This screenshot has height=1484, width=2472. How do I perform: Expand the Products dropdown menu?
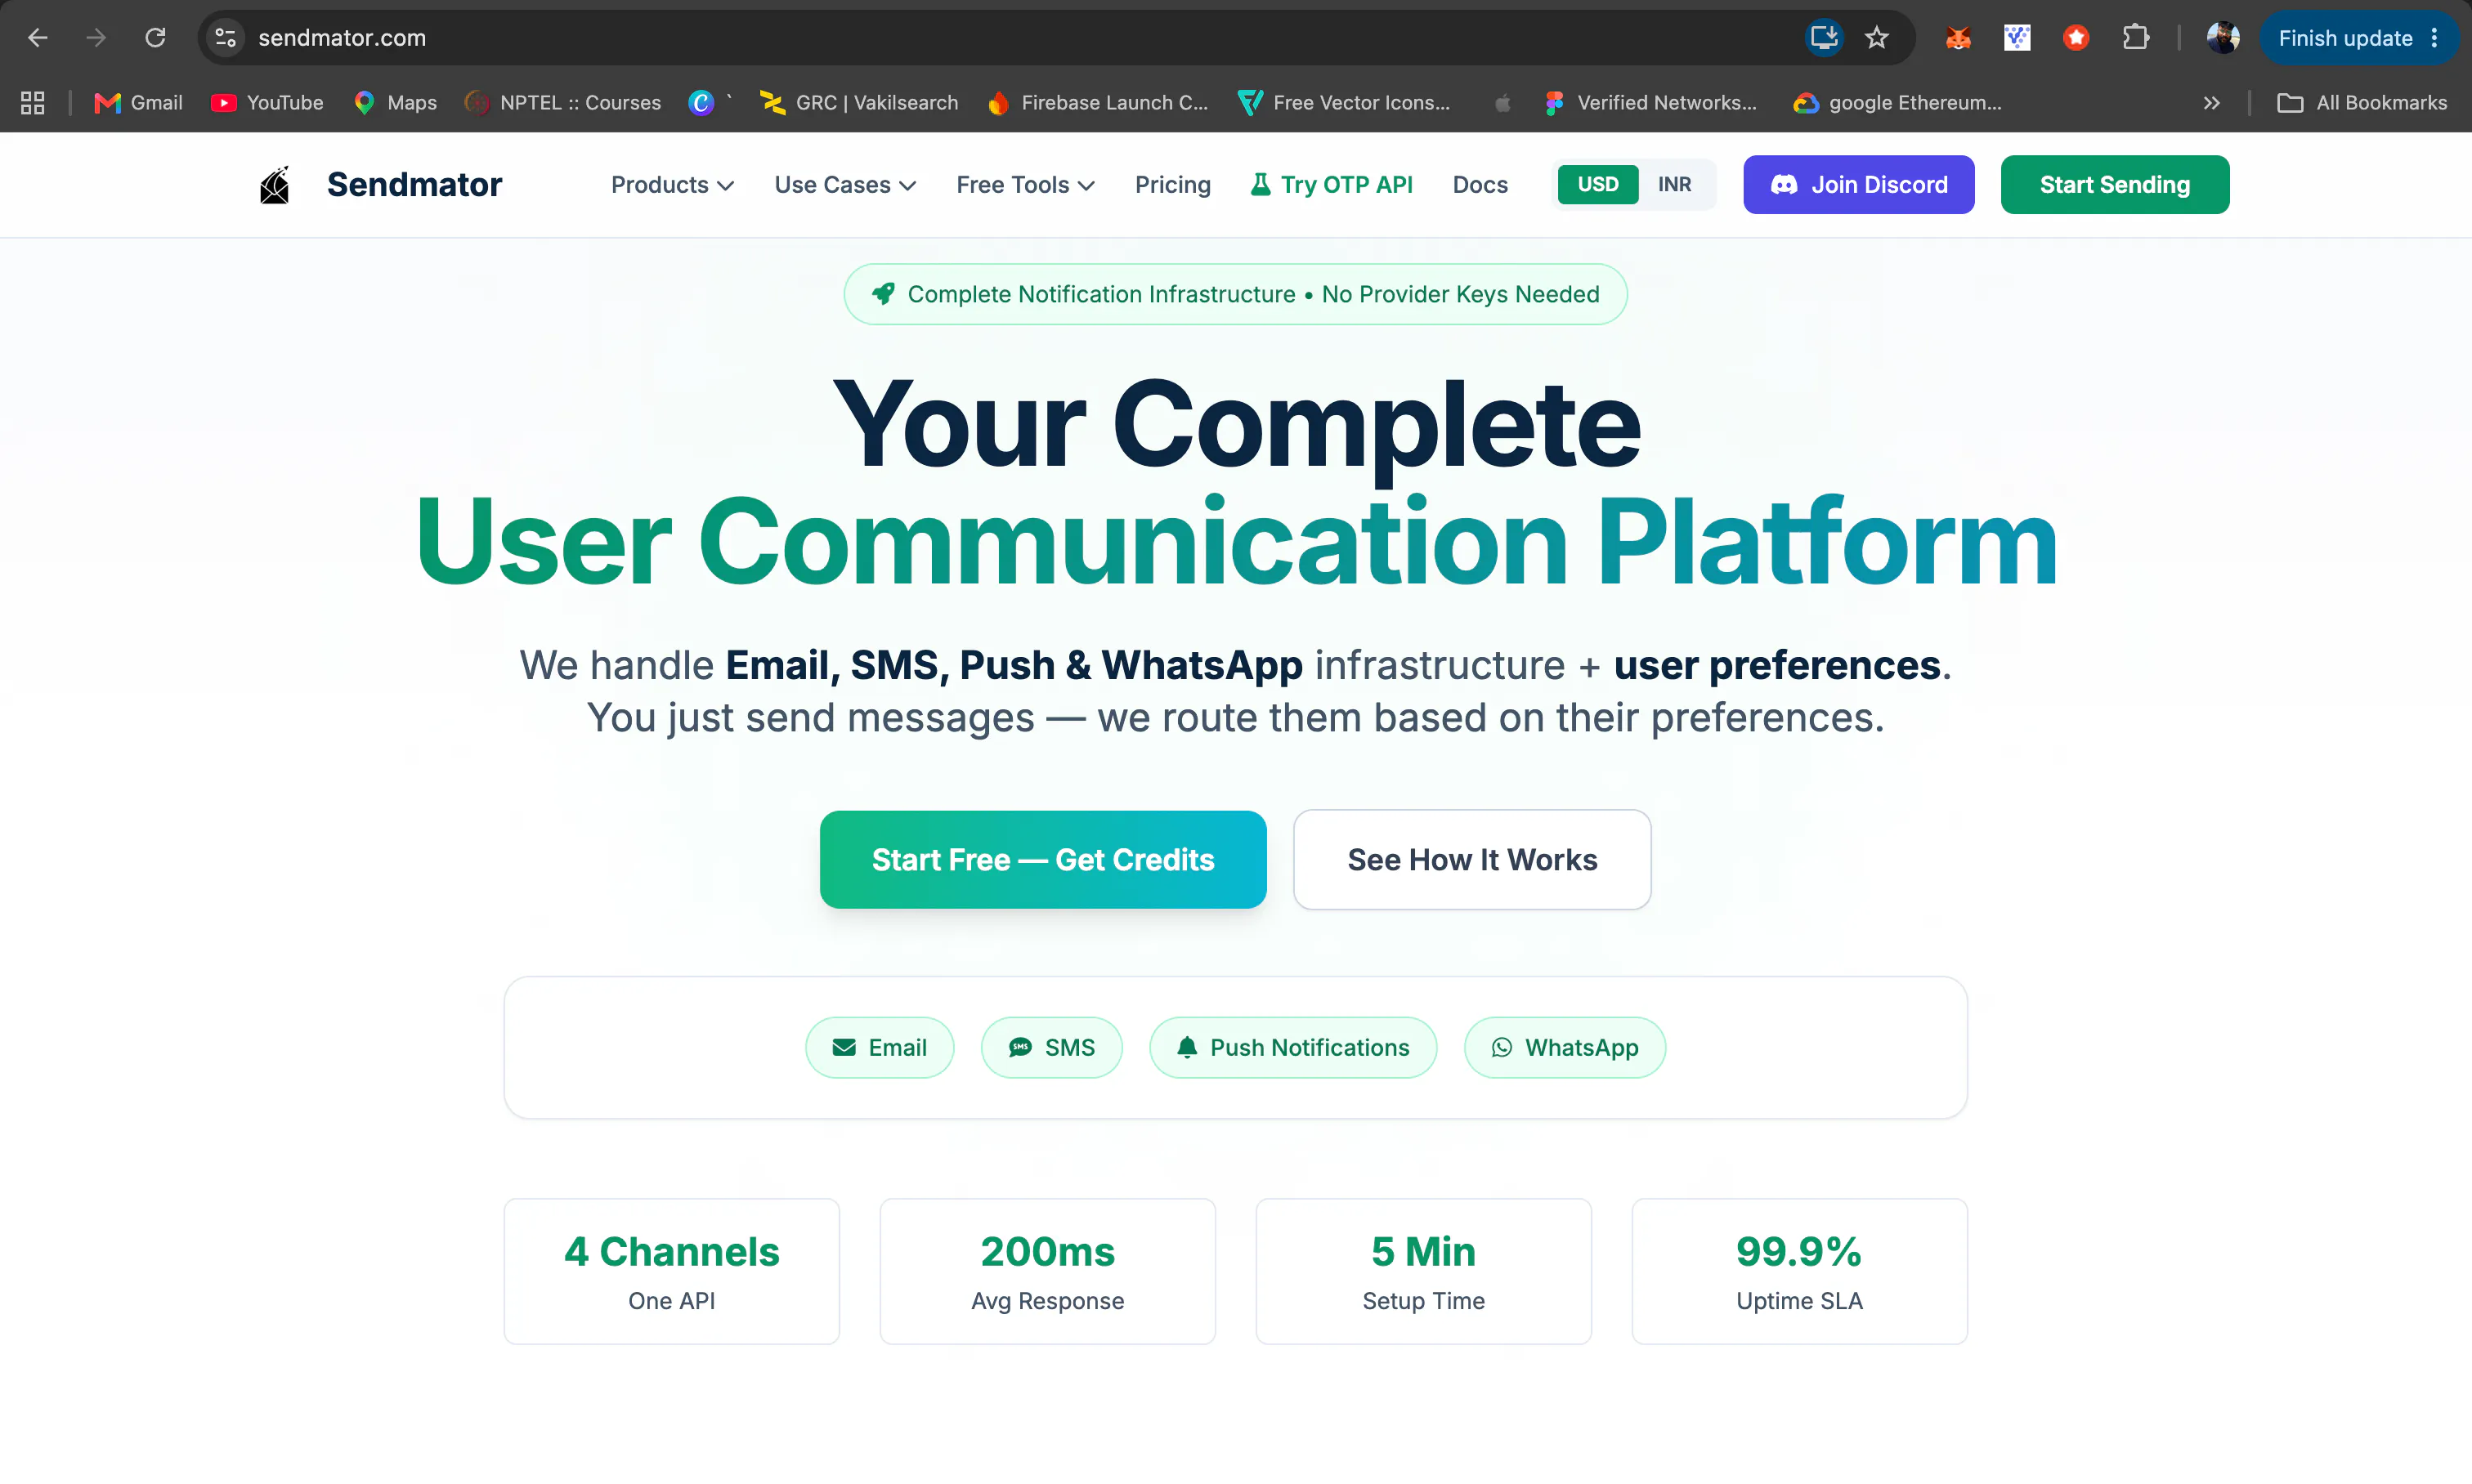pyautogui.click(x=672, y=185)
